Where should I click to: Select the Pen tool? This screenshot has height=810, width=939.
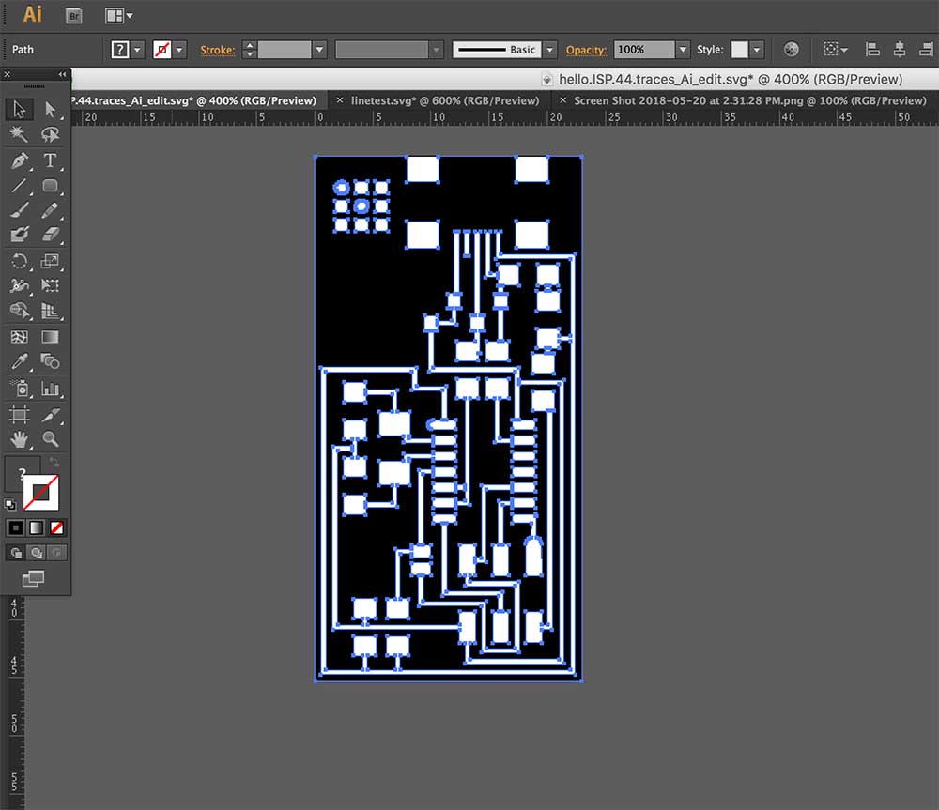click(19, 160)
